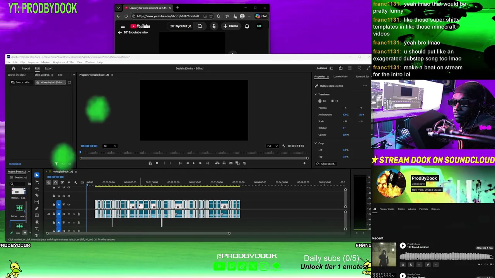This screenshot has width=495, height=278.
Task: Step forward one frame in Program monitor
Action: tap(200, 163)
